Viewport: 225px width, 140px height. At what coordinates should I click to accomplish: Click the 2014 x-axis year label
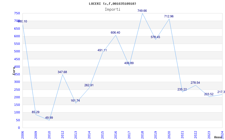[x=89, y=135]
